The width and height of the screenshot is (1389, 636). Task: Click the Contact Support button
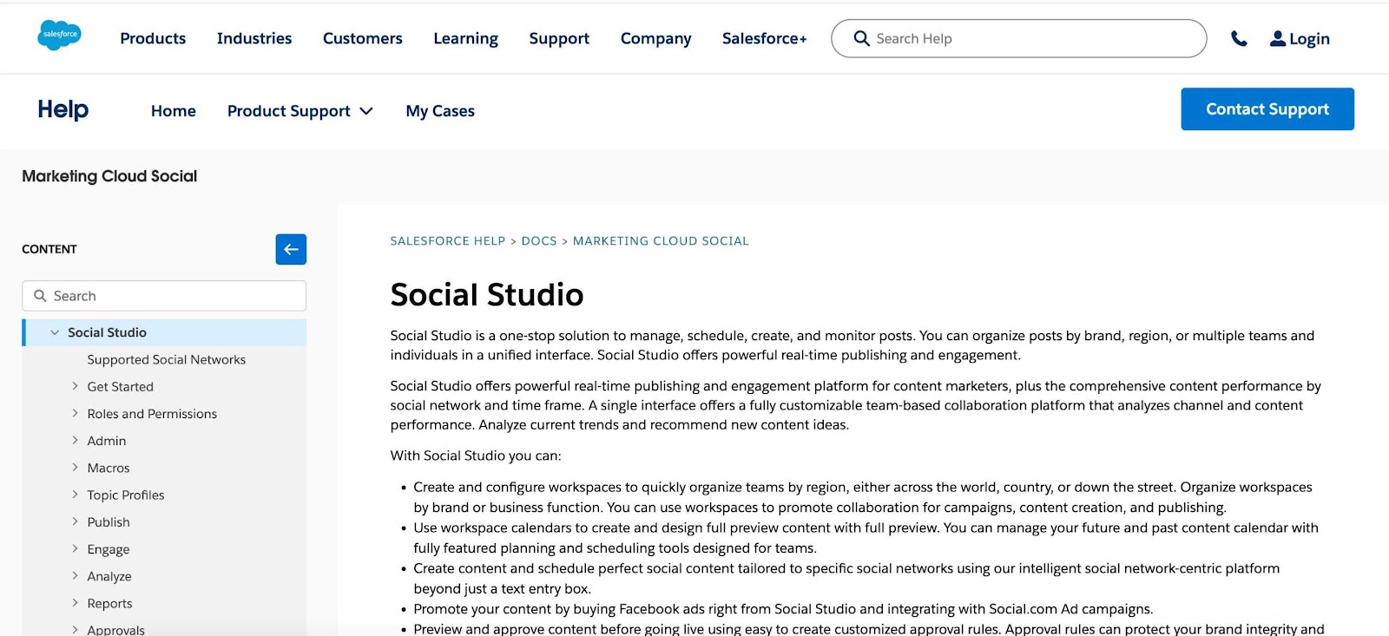[x=1267, y=109]
